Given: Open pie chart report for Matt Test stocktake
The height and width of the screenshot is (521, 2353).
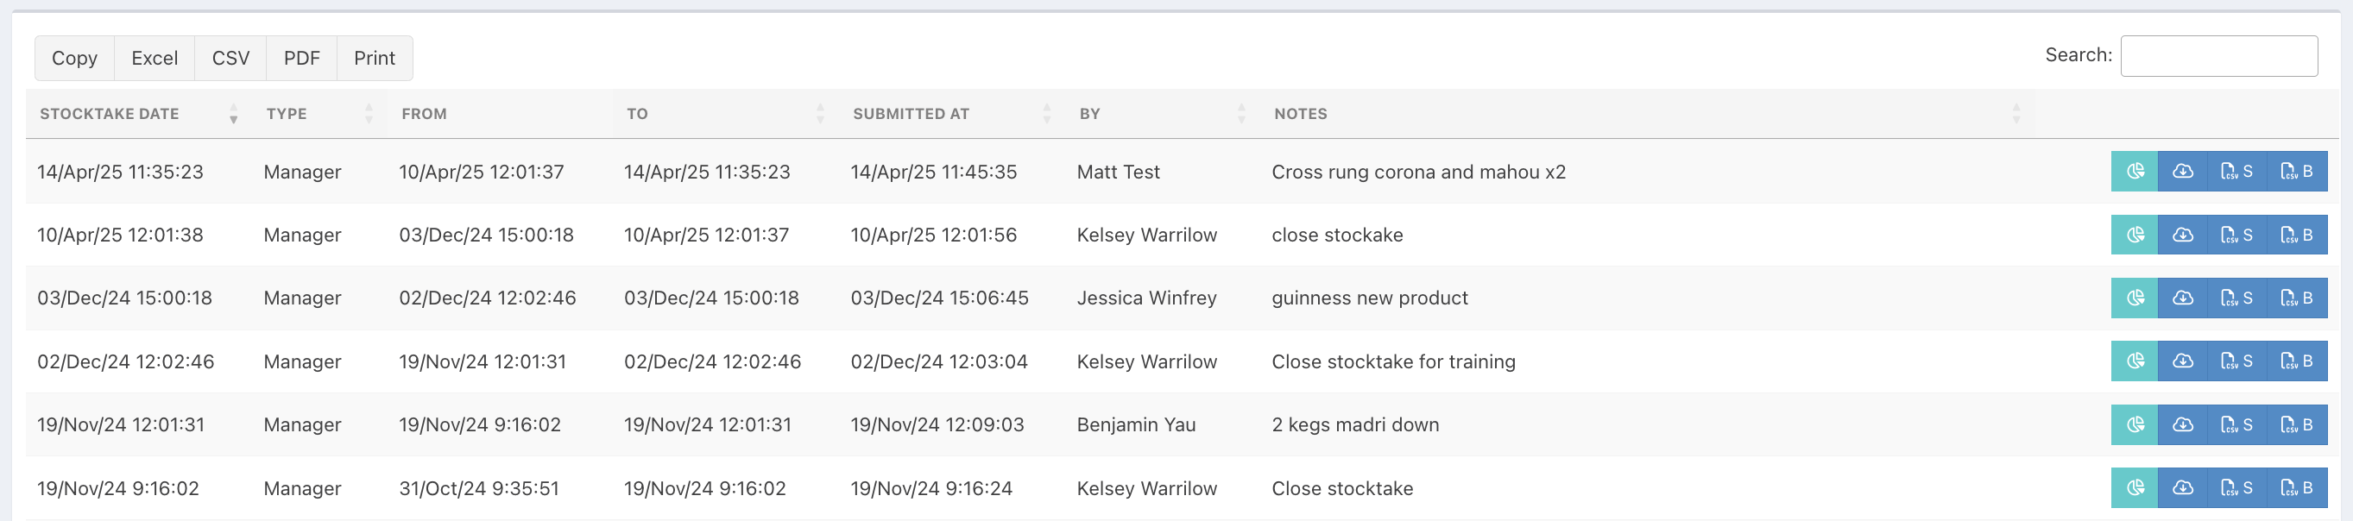Looking at the screenshot, I should coord(2135,172).
